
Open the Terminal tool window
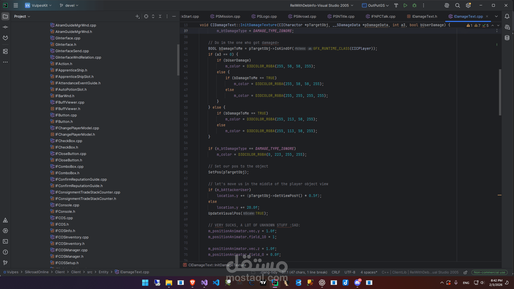(5, 241)
